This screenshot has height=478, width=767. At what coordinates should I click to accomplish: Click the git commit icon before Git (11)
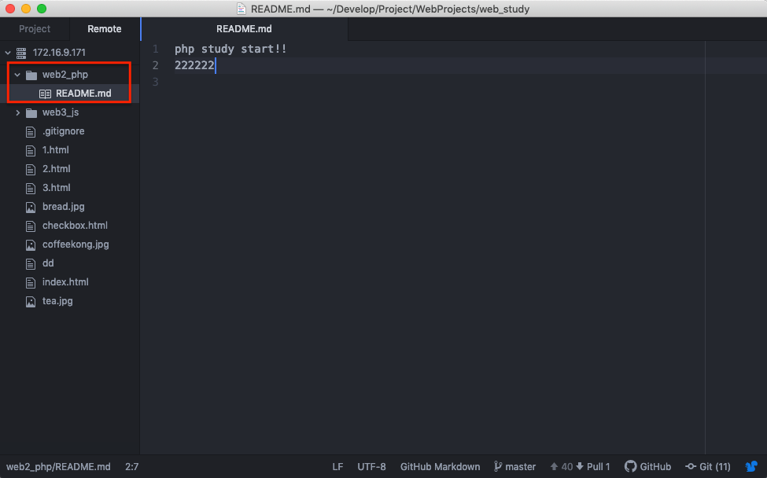[691, 467]
